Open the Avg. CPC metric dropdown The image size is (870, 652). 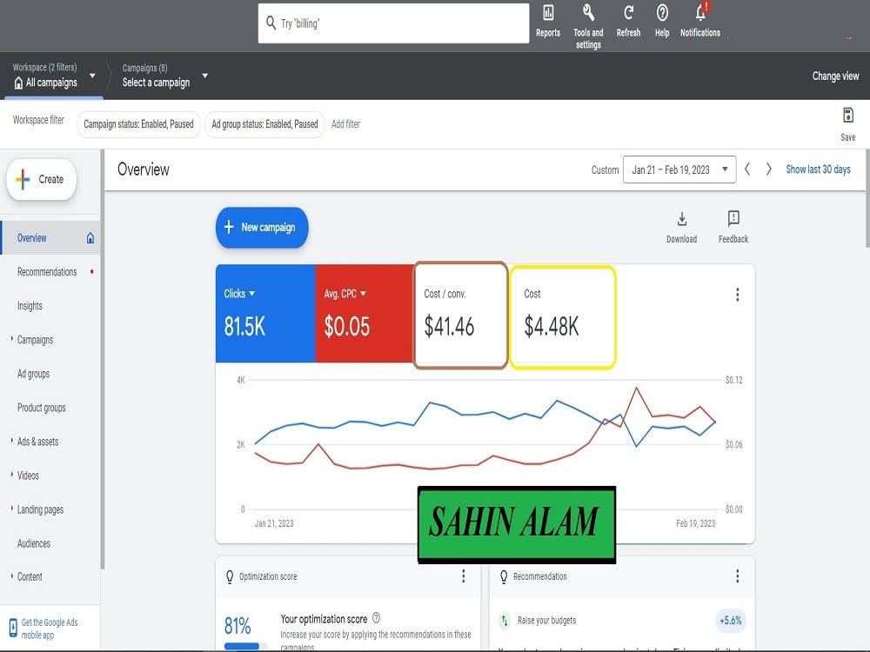(364, 293)
